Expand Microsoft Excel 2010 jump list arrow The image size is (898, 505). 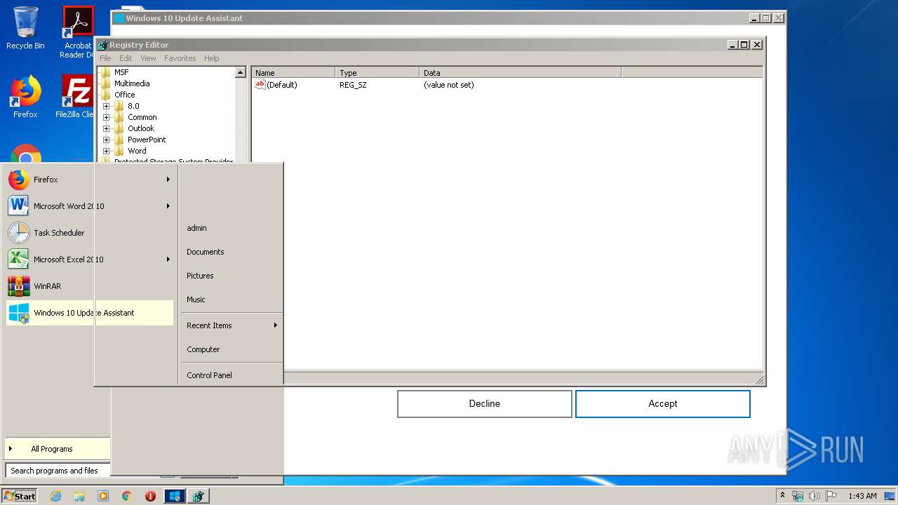[168, 260]
